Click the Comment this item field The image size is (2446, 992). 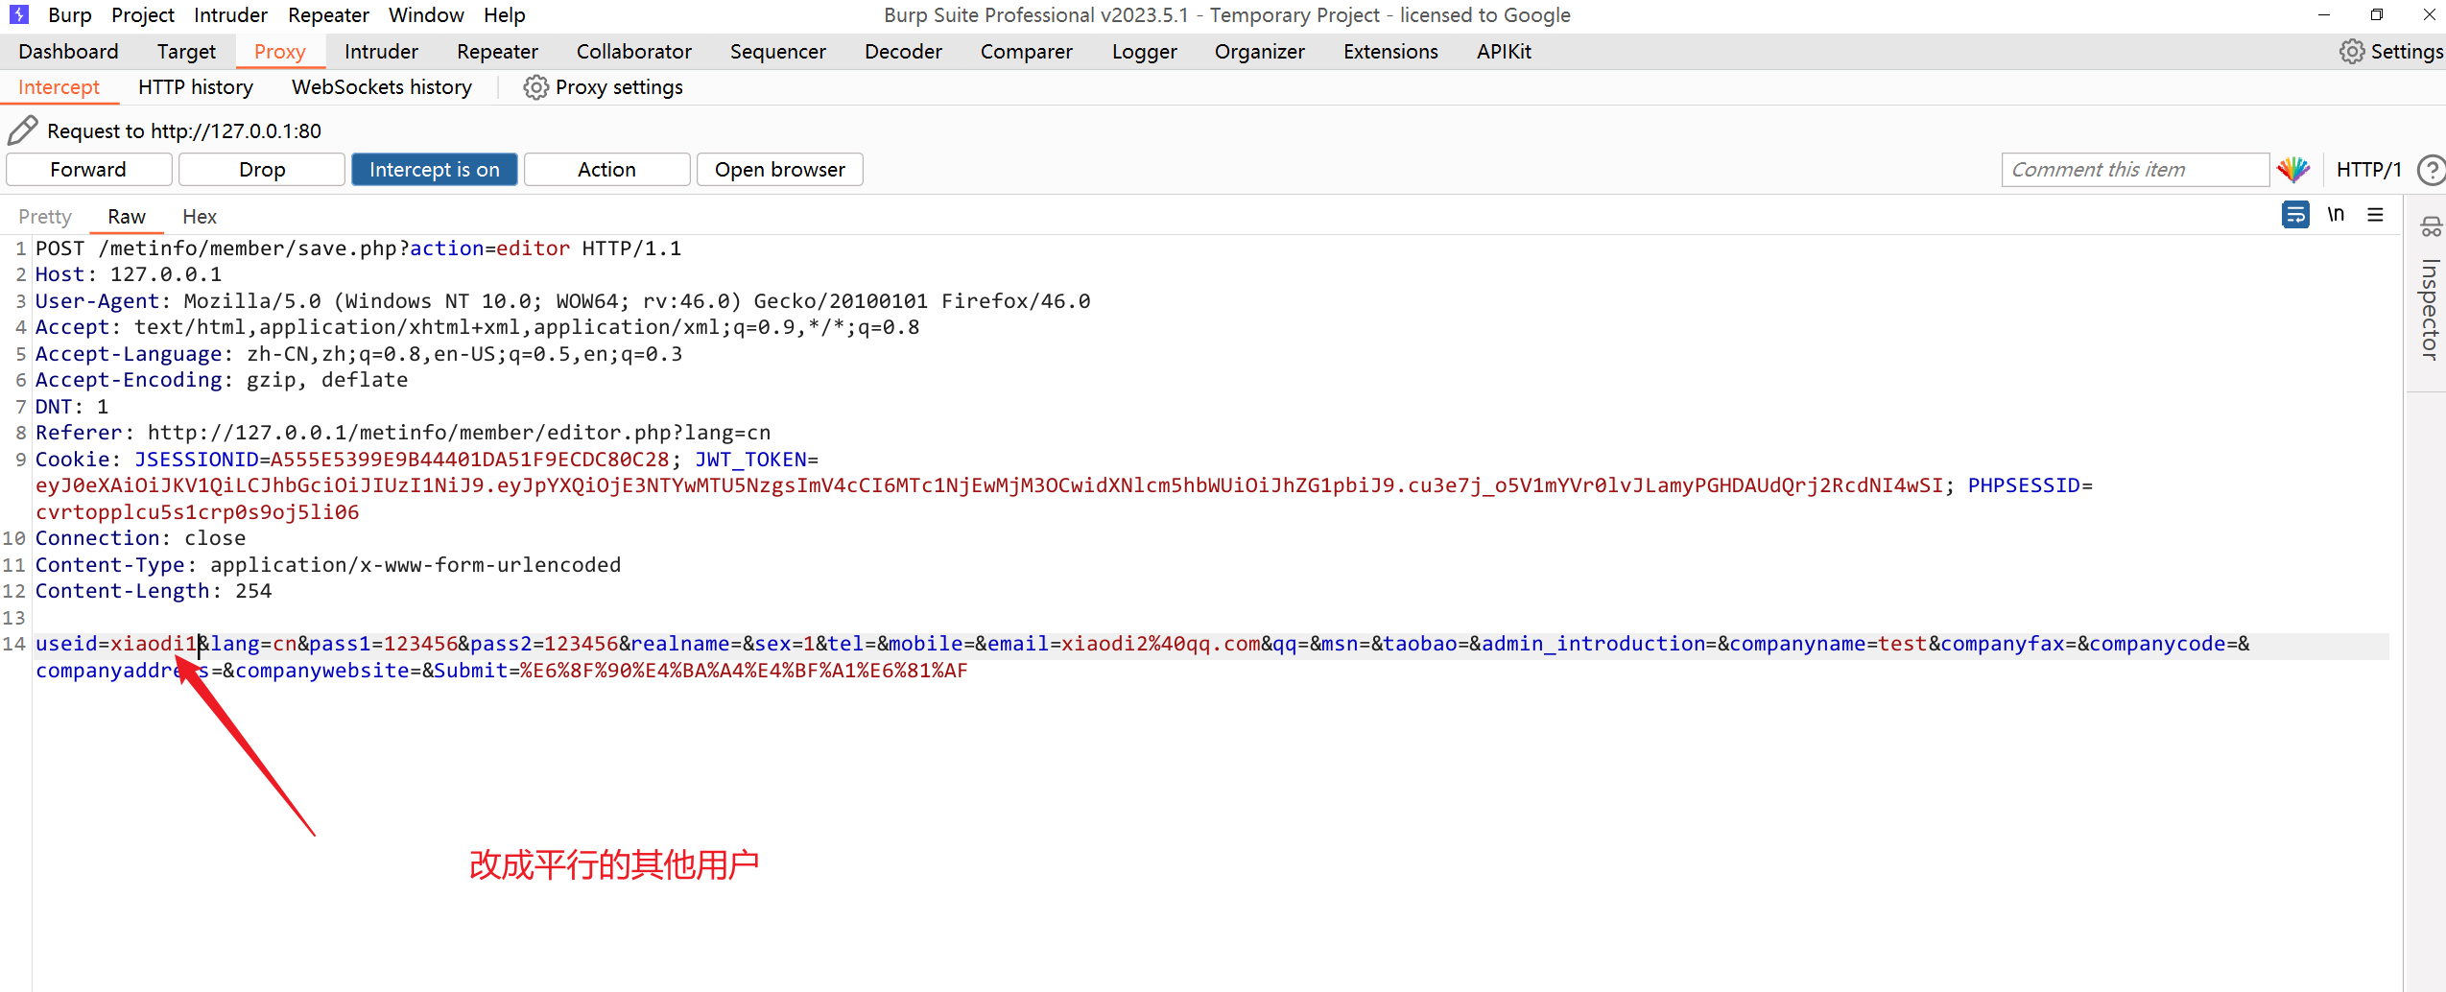(x=2135, y=170)
